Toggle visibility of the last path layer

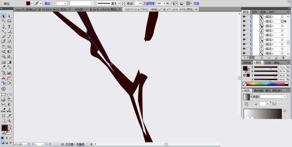pos(244,53)
